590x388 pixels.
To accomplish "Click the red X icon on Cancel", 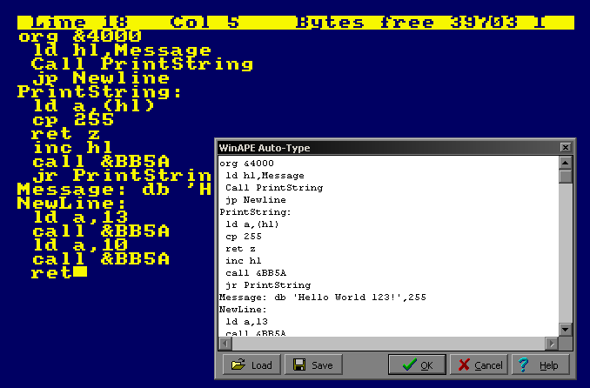I will point(464,365).
